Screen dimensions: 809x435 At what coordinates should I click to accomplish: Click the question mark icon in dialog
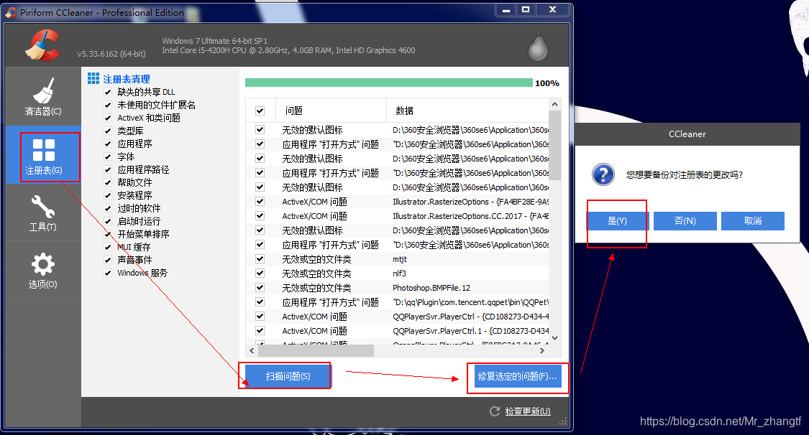[x=603, y=174]
